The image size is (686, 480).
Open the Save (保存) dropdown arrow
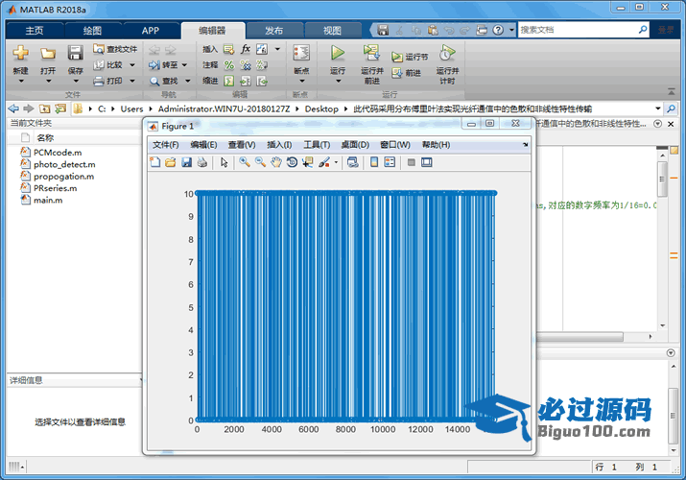click(x=75, y=82)
